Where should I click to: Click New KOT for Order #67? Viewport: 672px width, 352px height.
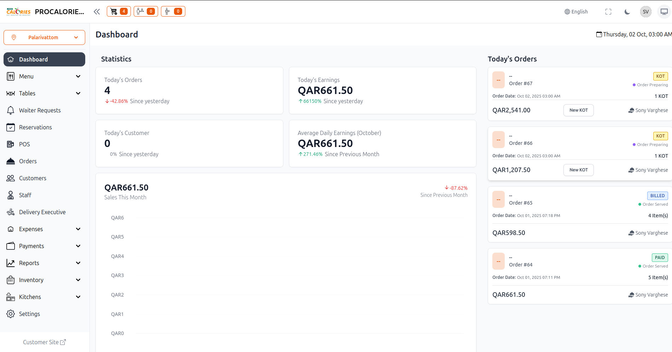pyautogui.click(x=578, y=110)
